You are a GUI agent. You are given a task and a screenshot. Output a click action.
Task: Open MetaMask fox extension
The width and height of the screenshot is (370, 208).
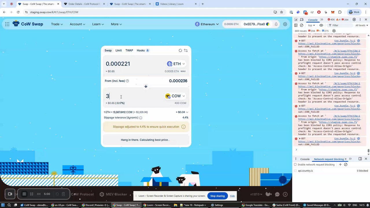(x=333, y=12)
